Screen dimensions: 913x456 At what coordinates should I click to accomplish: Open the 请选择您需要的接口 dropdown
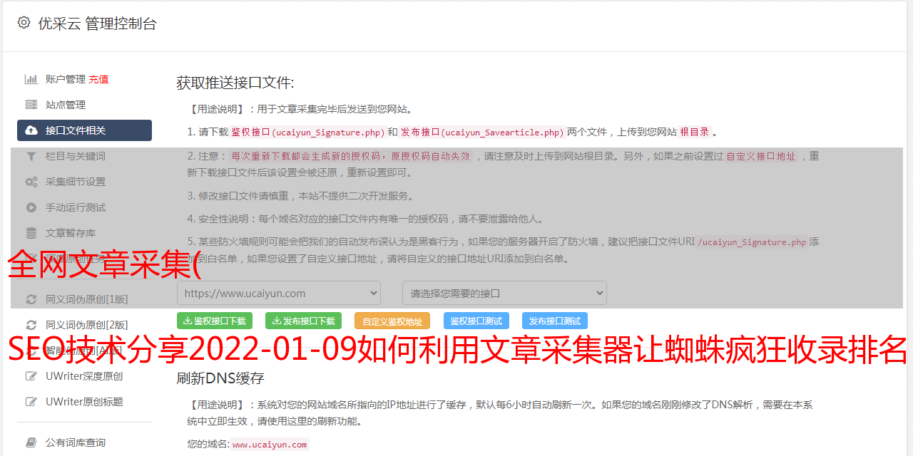coord(504,293)
